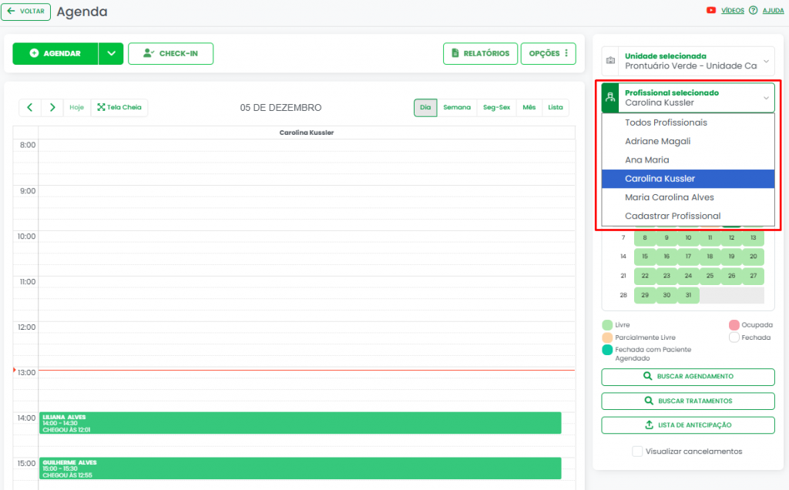Open the Unidade selecionada dropdown
Viewport: 789px width, 490px height.
coord(688,61)
